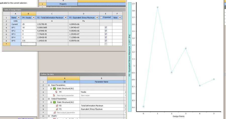This screenshot has width=226, height=119.
Task: Open View All / Customize link
Action: (26, 118)
